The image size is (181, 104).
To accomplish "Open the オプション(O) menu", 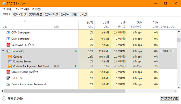I will point(22,9).
